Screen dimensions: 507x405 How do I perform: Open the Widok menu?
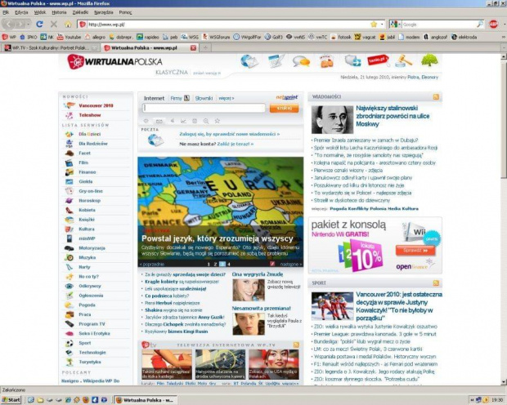(40, 12)
